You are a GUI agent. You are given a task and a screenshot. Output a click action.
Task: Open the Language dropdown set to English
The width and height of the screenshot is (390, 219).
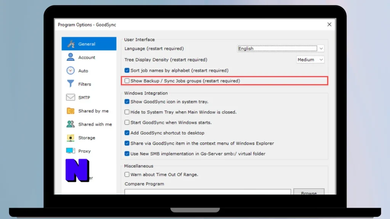point(281,48)
